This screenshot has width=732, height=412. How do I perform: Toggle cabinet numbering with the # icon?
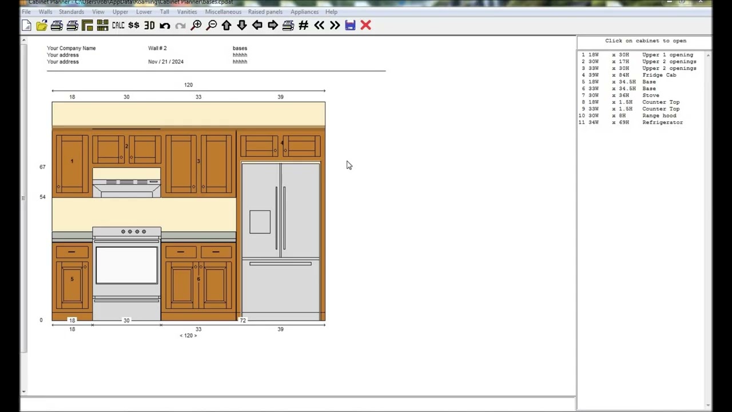303,25
